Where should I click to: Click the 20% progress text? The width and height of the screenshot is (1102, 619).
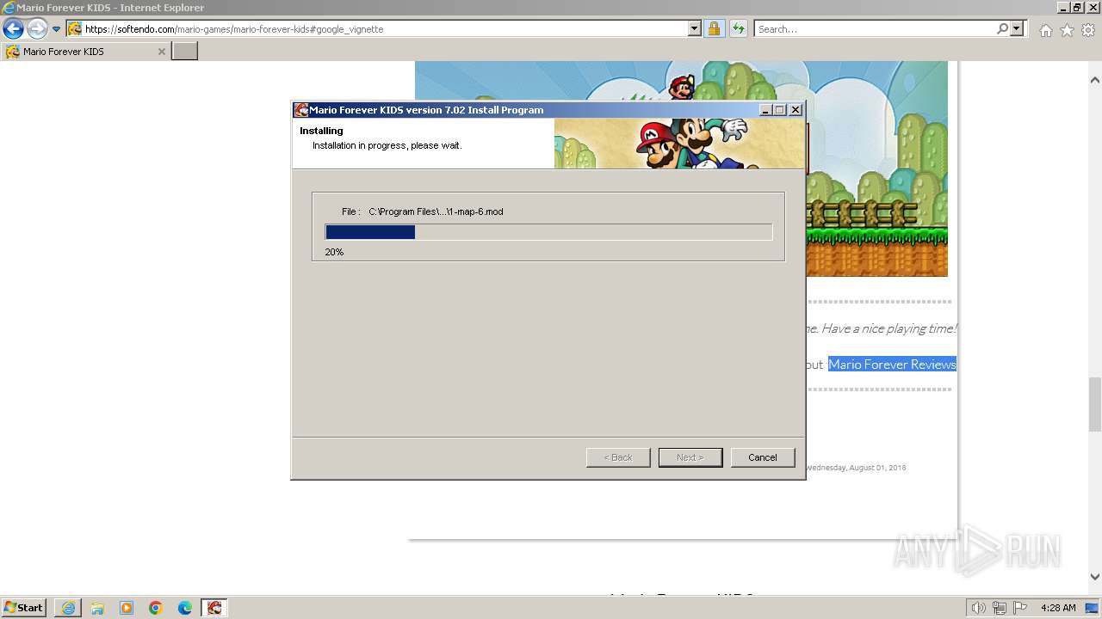click(334, 252)
